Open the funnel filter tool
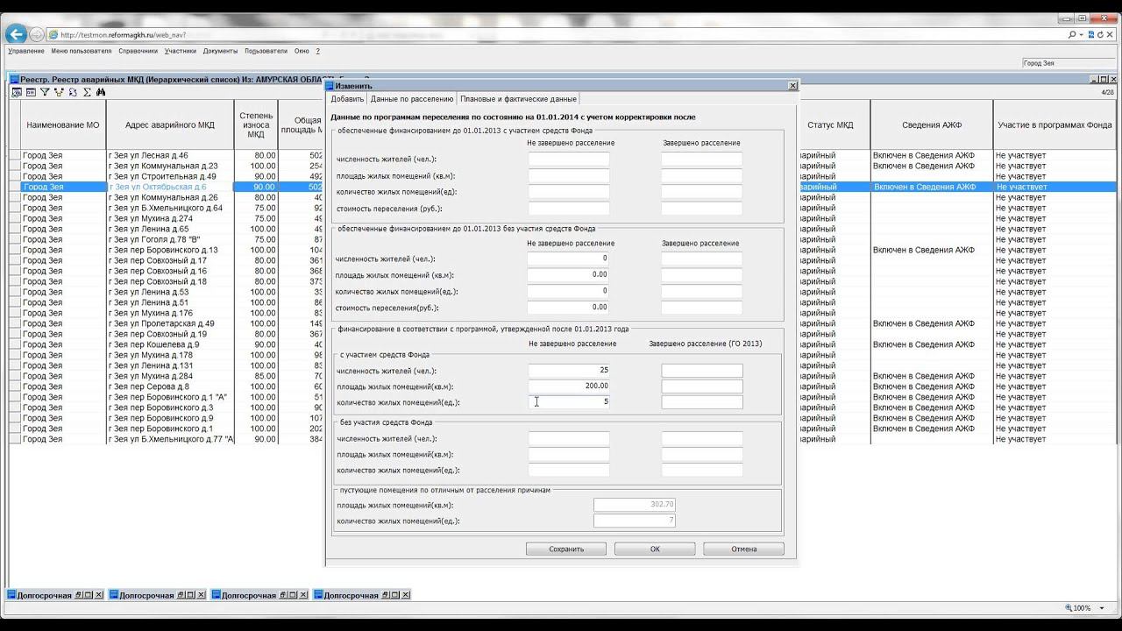 [45, 92]
